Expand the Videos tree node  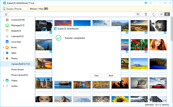(x=3, y=81)
